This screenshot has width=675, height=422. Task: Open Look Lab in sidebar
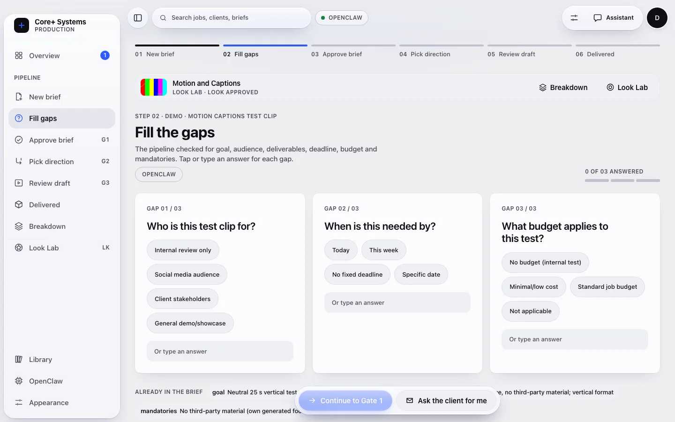[x=62, y=248]
